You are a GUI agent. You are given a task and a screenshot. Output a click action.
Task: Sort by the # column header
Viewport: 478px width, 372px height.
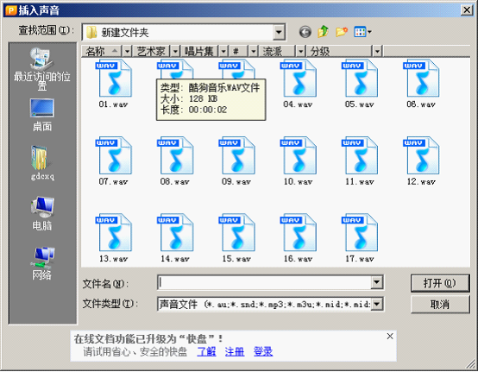pyautogui.click(x=239, y=51)
